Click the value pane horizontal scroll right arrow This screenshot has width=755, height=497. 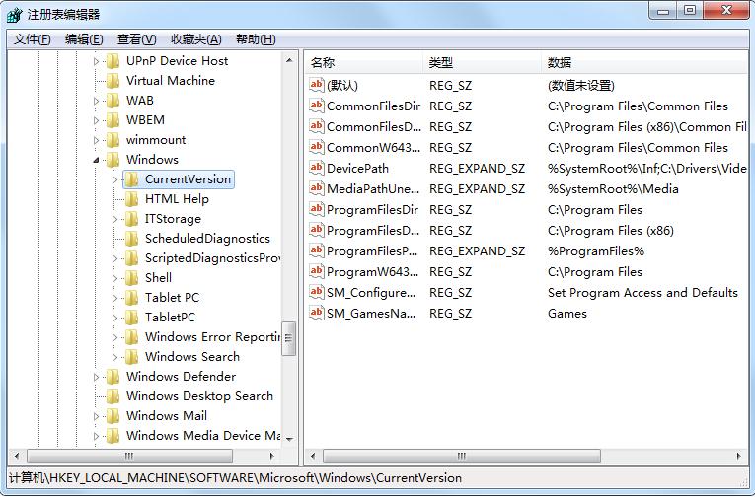coord(739,456)
